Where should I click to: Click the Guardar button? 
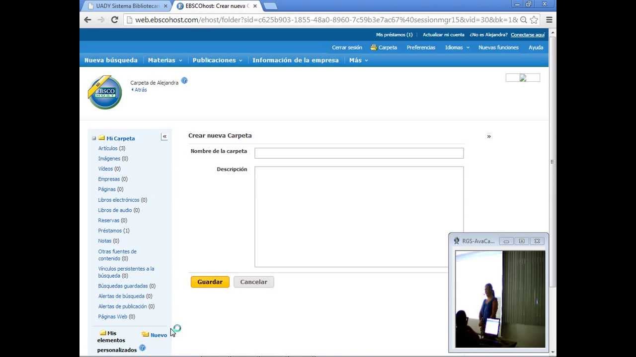tap(210, 282)
